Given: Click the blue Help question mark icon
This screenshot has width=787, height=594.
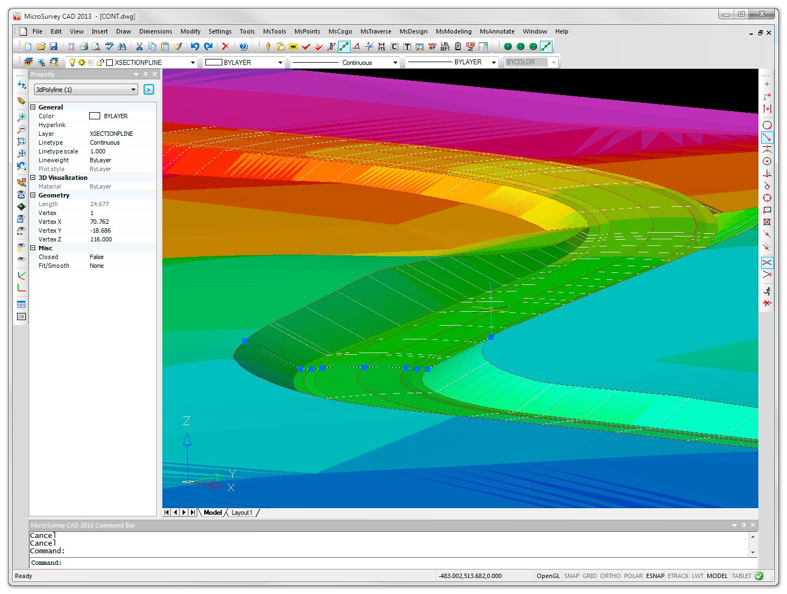Looking at the screenshot, I should coord(243,47).
